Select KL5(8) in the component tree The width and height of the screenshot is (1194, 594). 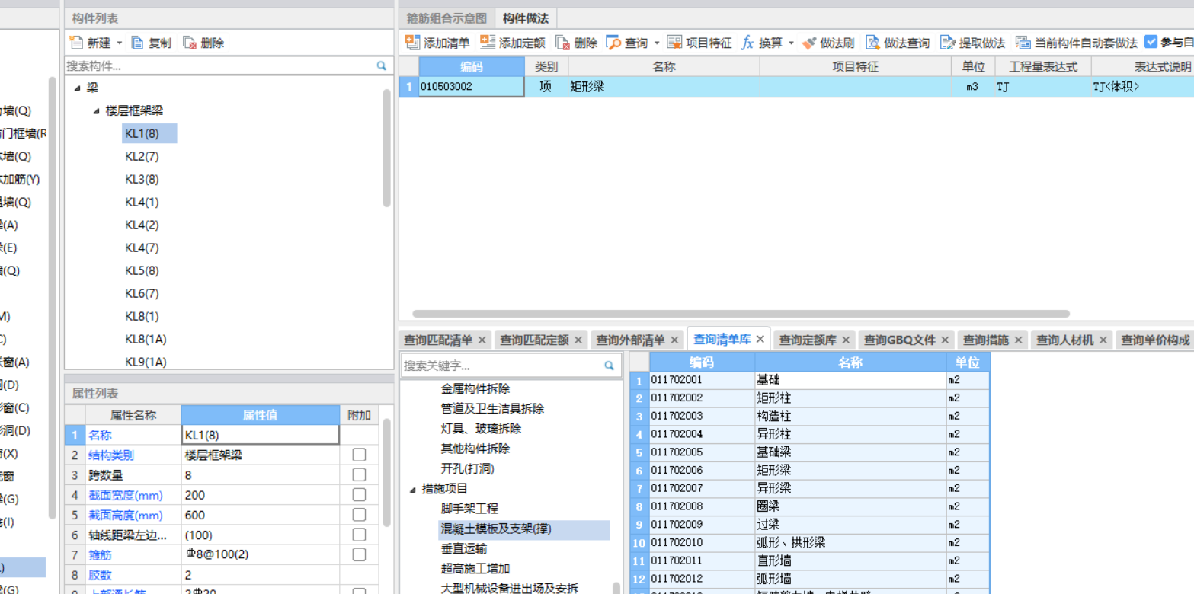pos(142,271)
